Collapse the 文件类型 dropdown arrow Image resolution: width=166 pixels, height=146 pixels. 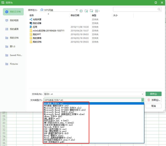pyautogui.click(x=142, y=100)
